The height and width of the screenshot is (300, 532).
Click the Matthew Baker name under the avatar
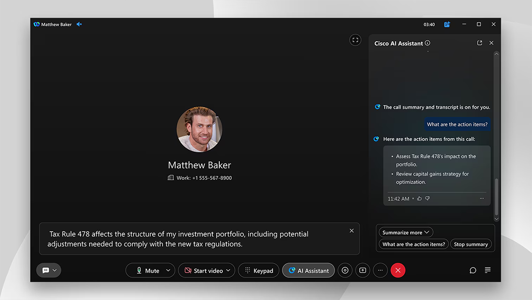(x=199, y=165)
